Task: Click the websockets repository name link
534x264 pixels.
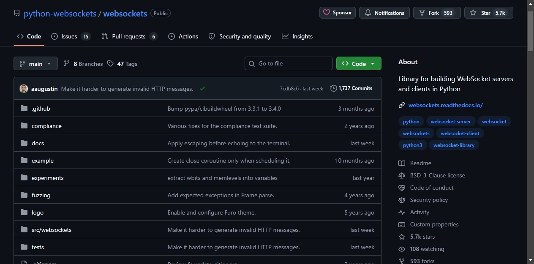Action: 125,14
